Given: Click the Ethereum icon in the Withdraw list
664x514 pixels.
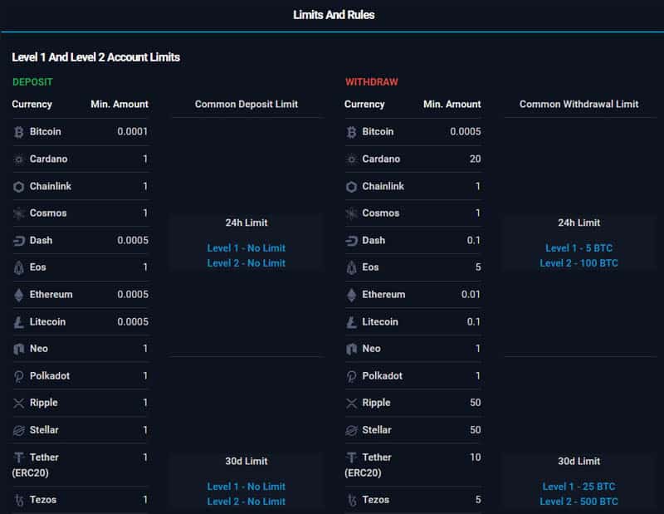Looking at the screenshot, I should pyautogui.click(x=351, y=295).
